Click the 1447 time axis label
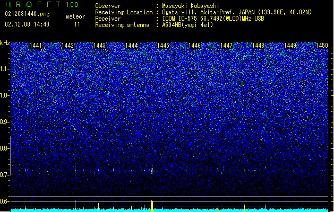Screen dimensions: 334x212 coord(226,46)
